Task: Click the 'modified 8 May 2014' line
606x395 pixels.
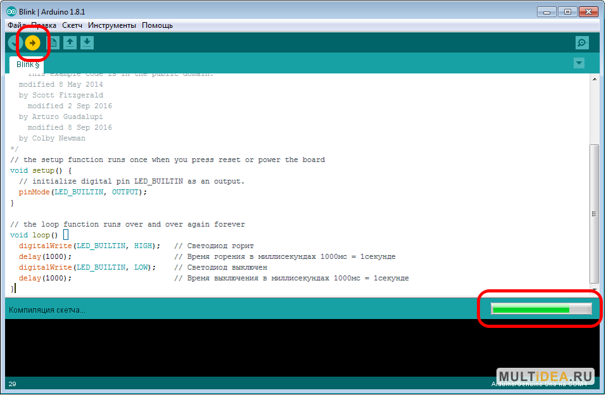Action: point(61,84)
